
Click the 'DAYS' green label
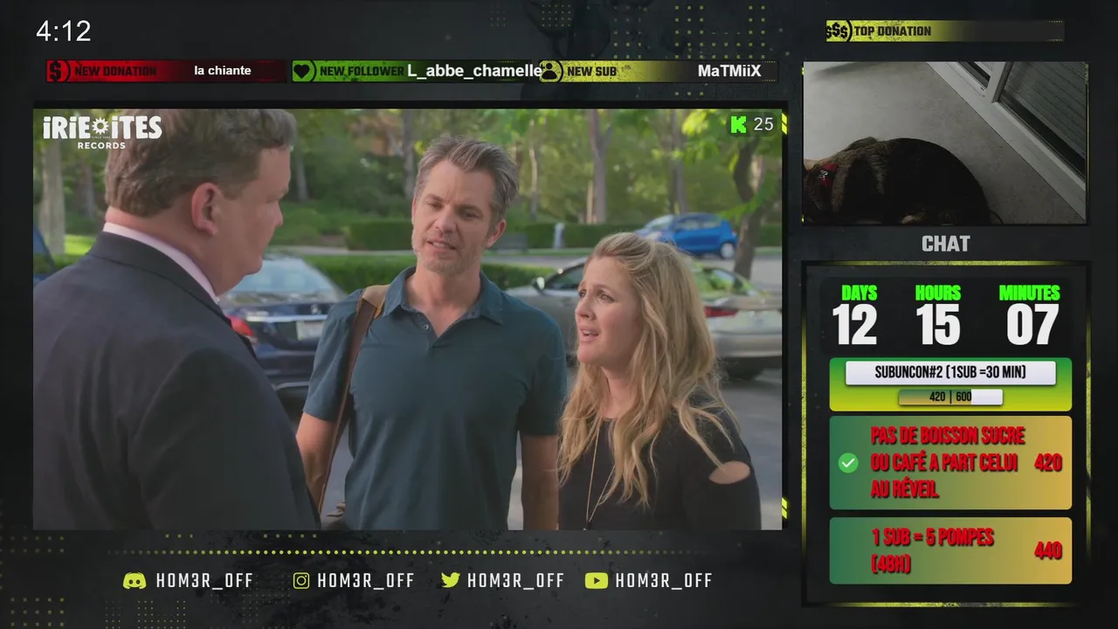(x=859, y=294)
